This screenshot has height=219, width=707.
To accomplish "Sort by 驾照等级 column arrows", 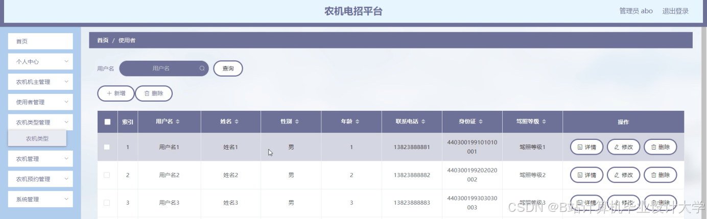I will [544, 122].
